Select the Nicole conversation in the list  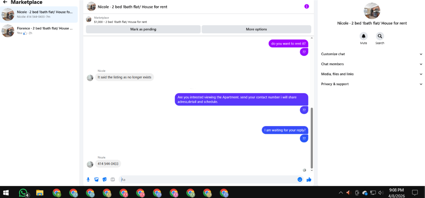39,14
